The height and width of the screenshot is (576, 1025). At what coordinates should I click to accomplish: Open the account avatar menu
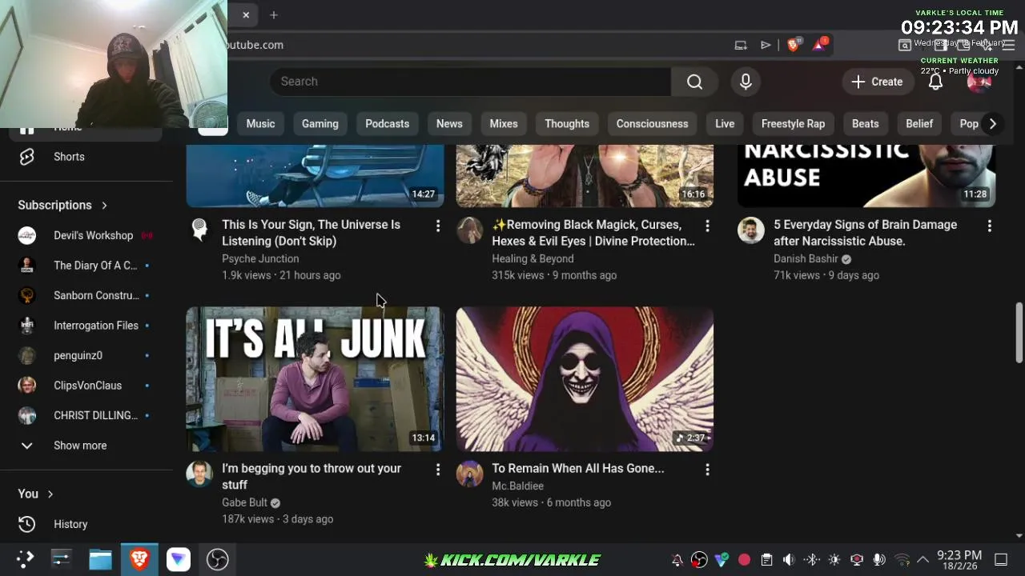click(x=979, y=82)
